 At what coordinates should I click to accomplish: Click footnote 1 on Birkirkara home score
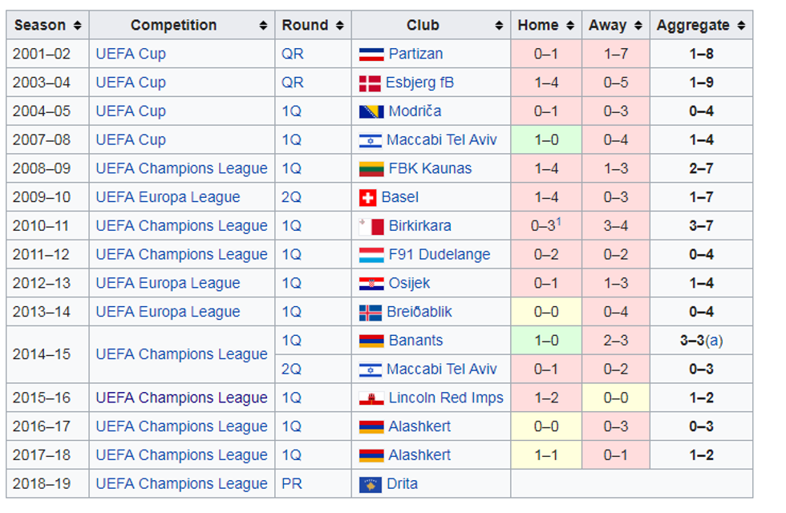click(x=558, y=222)
